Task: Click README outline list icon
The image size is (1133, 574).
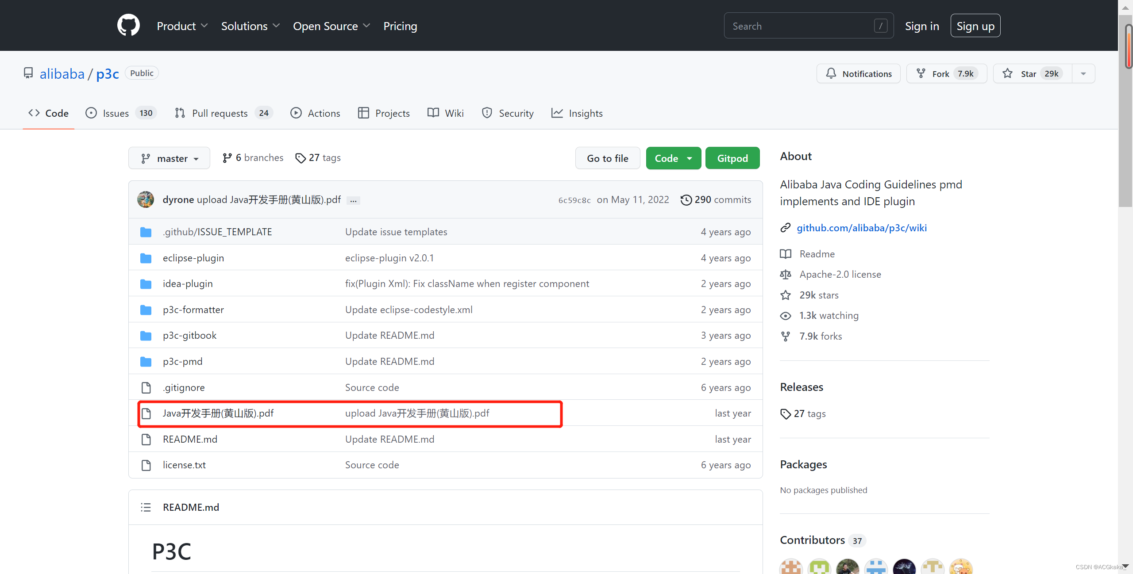Action: [146, 507]
